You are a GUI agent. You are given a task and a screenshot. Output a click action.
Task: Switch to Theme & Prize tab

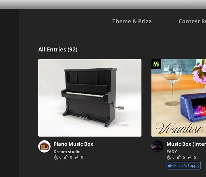(x=132, y=22)
